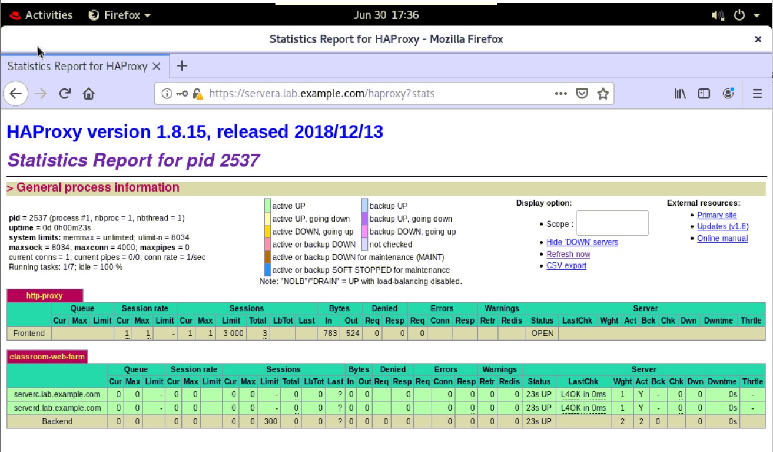773x452 pixels.
Task: Open the Firefox account icon
Action: [729, 94]
